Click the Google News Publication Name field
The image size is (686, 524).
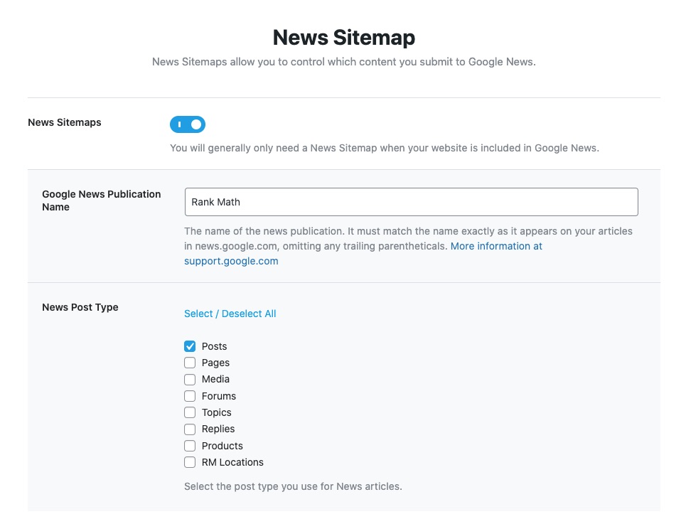click(x=411, y=202)
